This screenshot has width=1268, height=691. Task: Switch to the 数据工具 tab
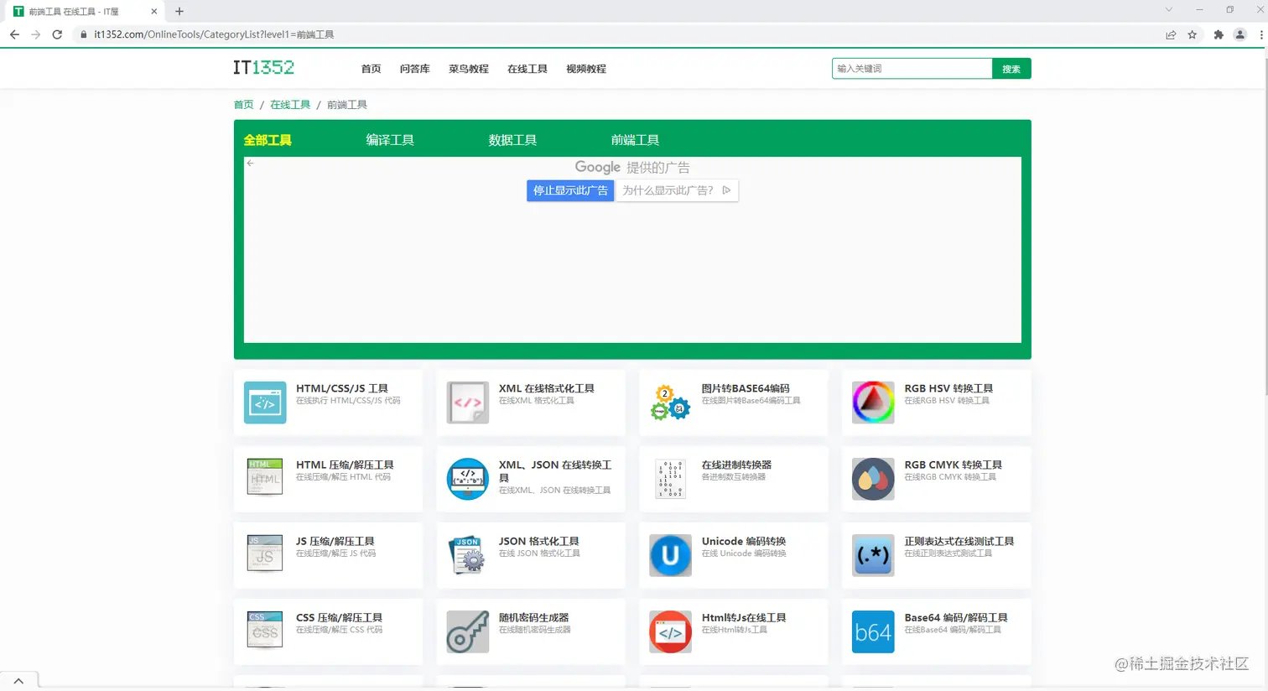point(512,140)
